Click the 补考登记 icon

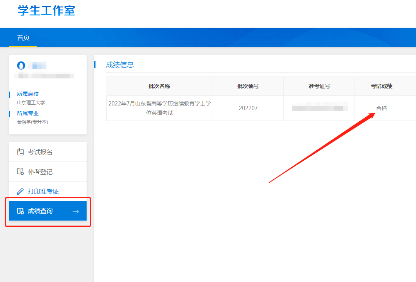point(20,172)
